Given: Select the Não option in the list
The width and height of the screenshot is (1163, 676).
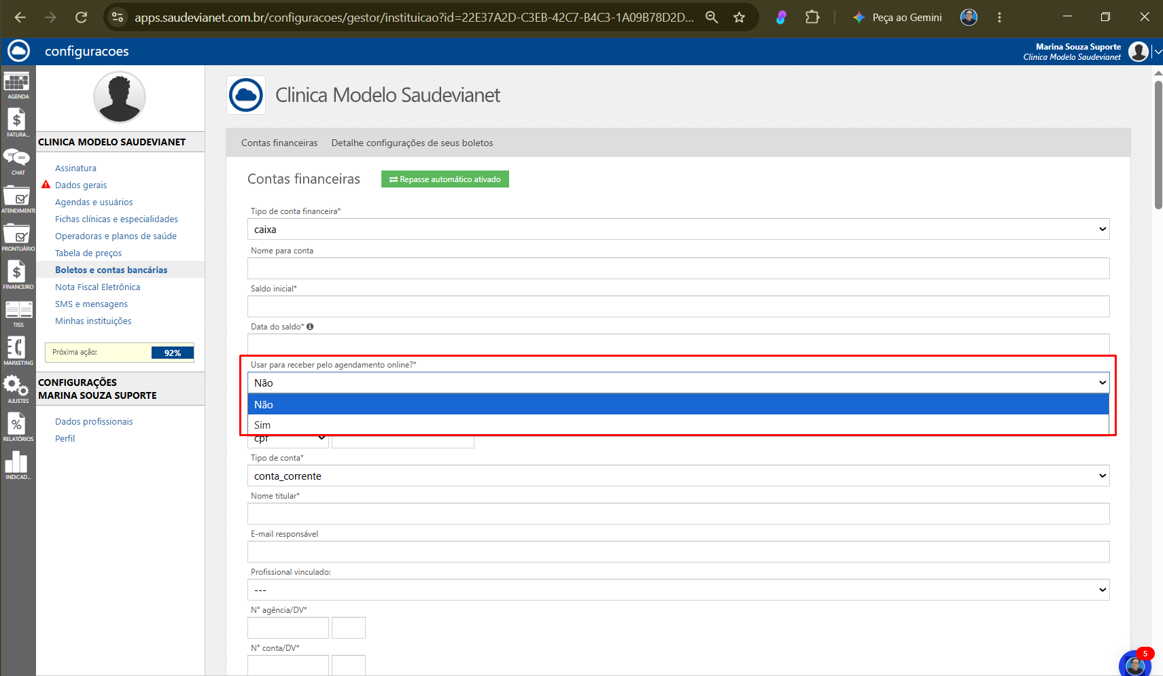Looking at the screenshot, I should (678, 405).
